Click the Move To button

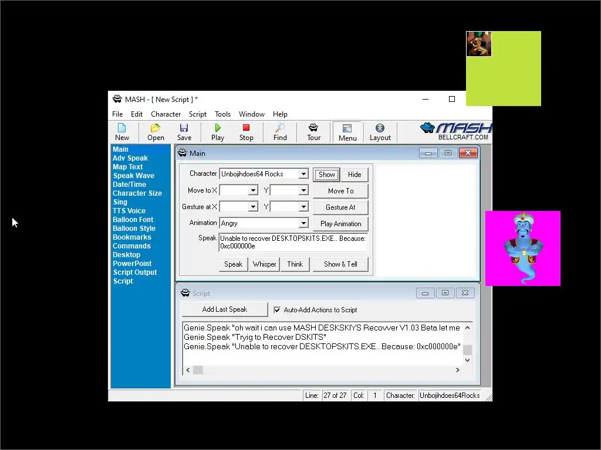(x=340, y=191)
